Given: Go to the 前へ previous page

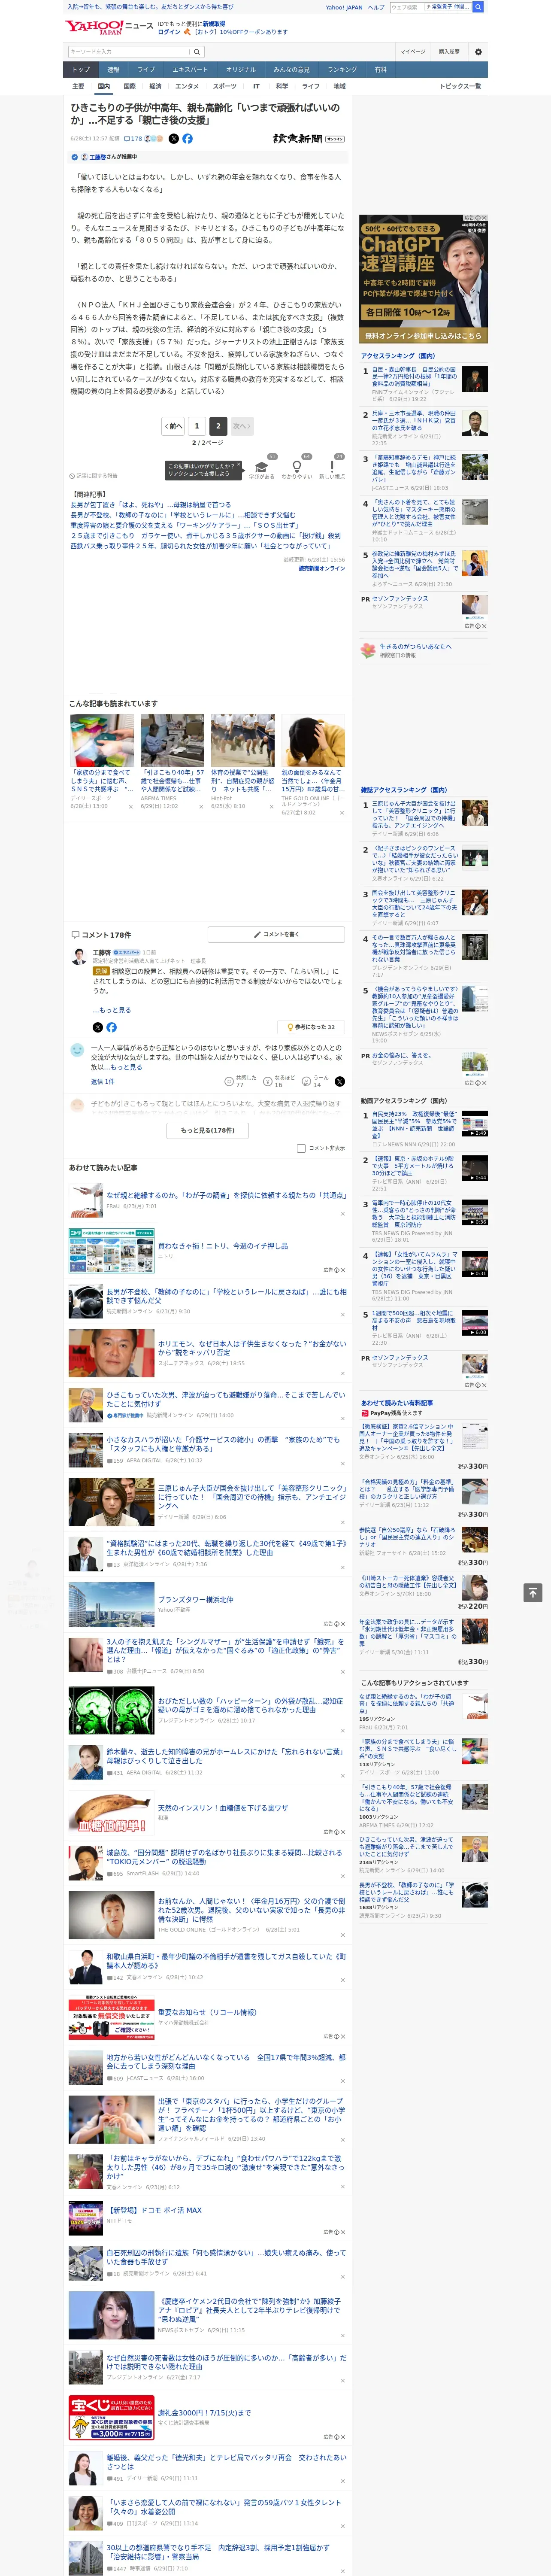Looking at the screenshot, I should (x=173, y=426).
